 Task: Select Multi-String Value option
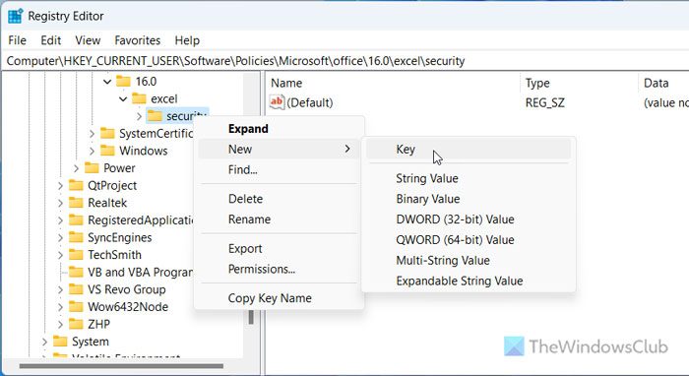(x=469, y=260)
